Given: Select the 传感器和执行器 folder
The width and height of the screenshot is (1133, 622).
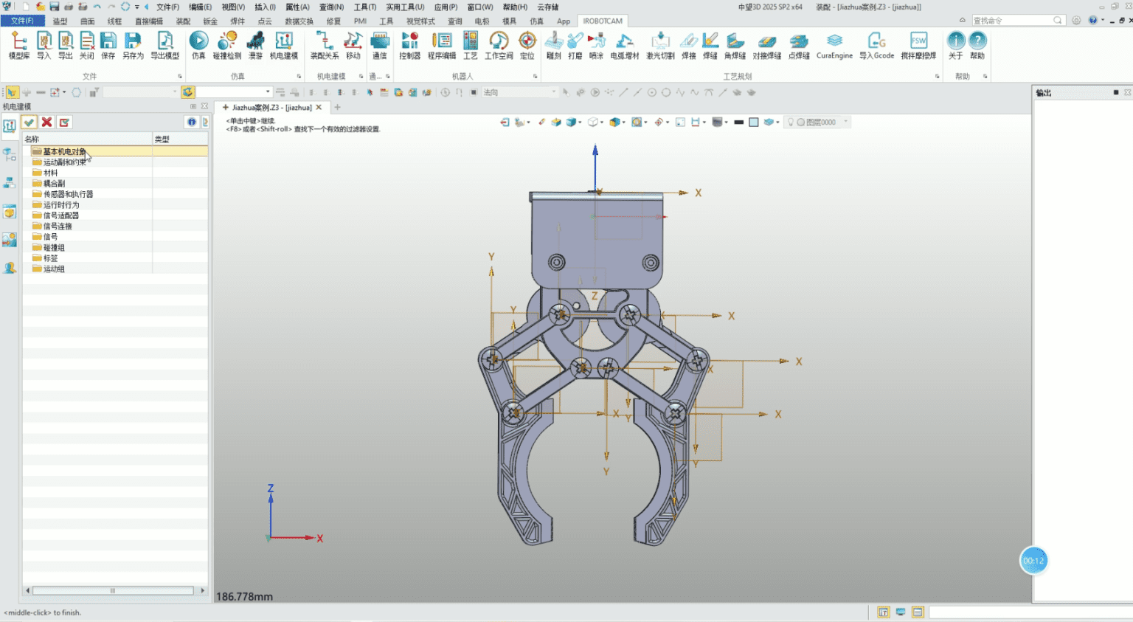Looking at the screenshot, I should point(68,195).
